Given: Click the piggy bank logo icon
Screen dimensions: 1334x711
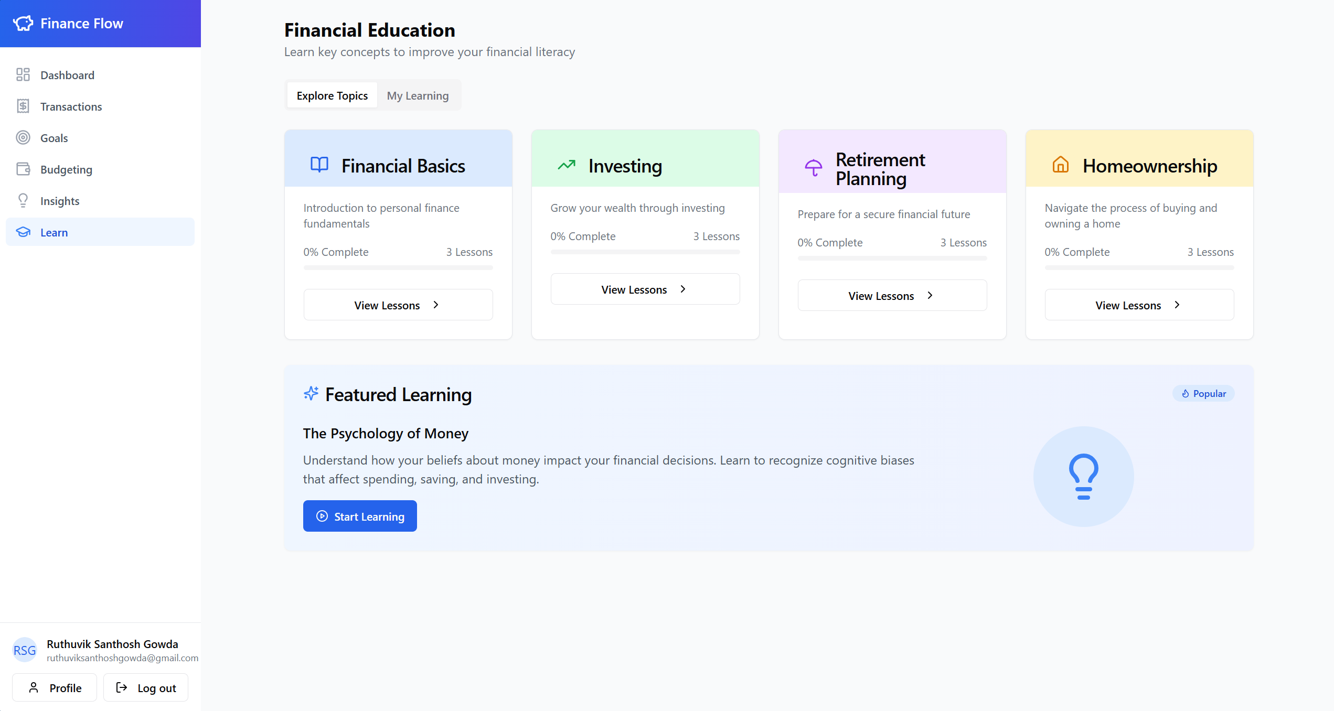Looking at the screenshot, I should pos(23,24).
